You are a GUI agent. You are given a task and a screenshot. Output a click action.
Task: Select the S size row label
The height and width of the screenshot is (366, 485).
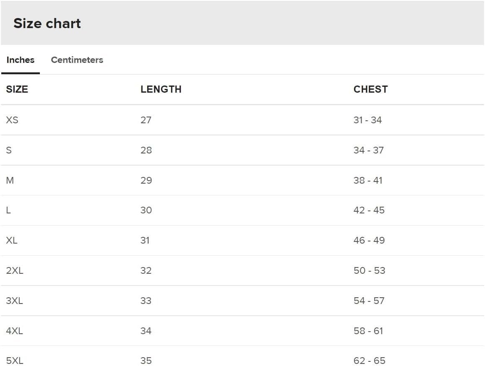tap(9, 150)
